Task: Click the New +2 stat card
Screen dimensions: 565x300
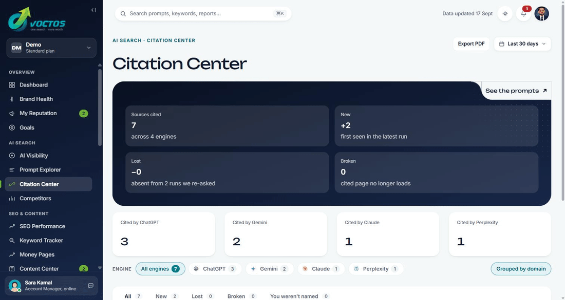Action: pos(437,126)
